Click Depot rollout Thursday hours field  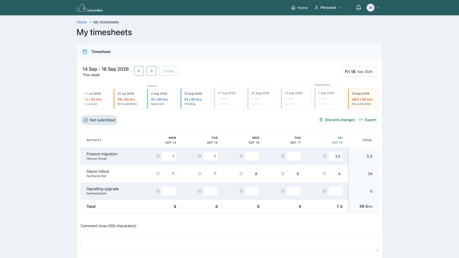coord(294,174)
